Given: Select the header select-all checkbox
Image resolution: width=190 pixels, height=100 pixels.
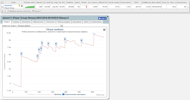Looking at the screenshot, I should pyautogui.click(x=2, y=2).
